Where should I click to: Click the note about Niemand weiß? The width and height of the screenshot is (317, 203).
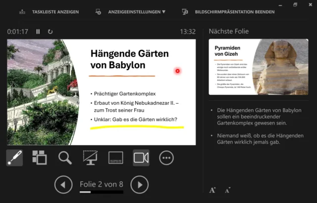pyautogui.click(x=260, y=139)
